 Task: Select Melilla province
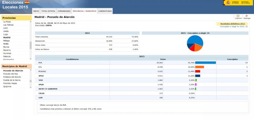6,44
